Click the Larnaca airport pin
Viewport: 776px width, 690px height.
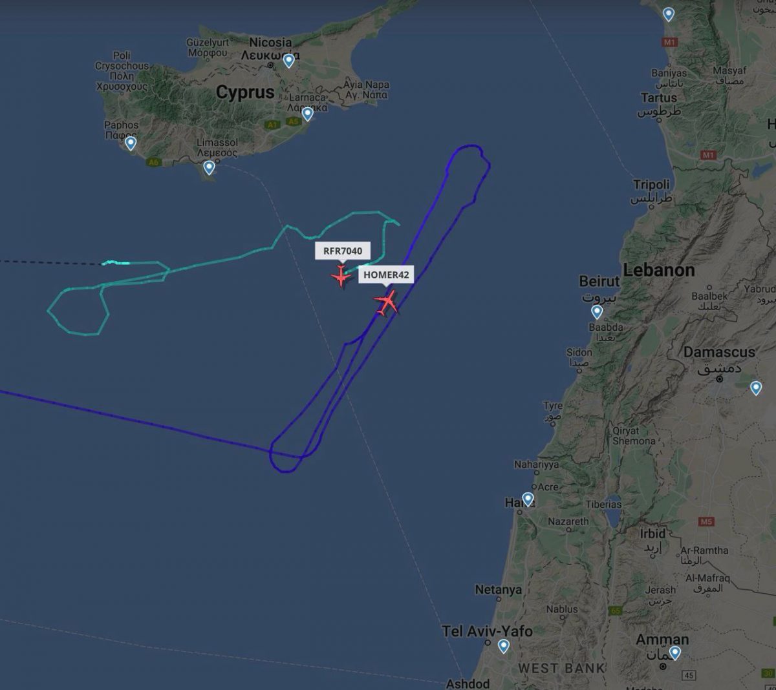click(x=307, y=114)
